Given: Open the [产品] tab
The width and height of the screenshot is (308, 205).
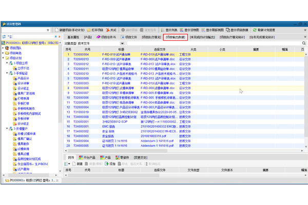Looking at the screenshot, I should pyautogui.click(x=88, y=37).
